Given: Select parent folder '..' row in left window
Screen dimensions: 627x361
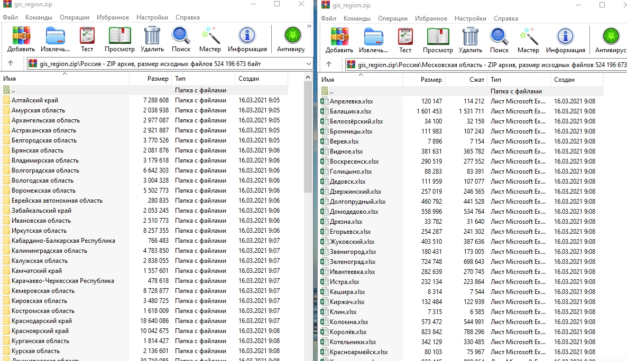Looking at the screenshot, I should pyautogui.click(x=144, y=90).
